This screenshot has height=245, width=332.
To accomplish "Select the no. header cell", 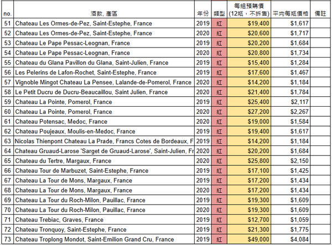I will coord(7,10).
